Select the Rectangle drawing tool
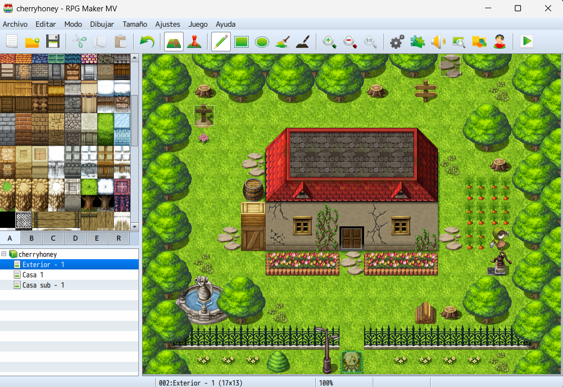Image resolution: width=563 pixels, height=387 pixels. pos(242,42)
